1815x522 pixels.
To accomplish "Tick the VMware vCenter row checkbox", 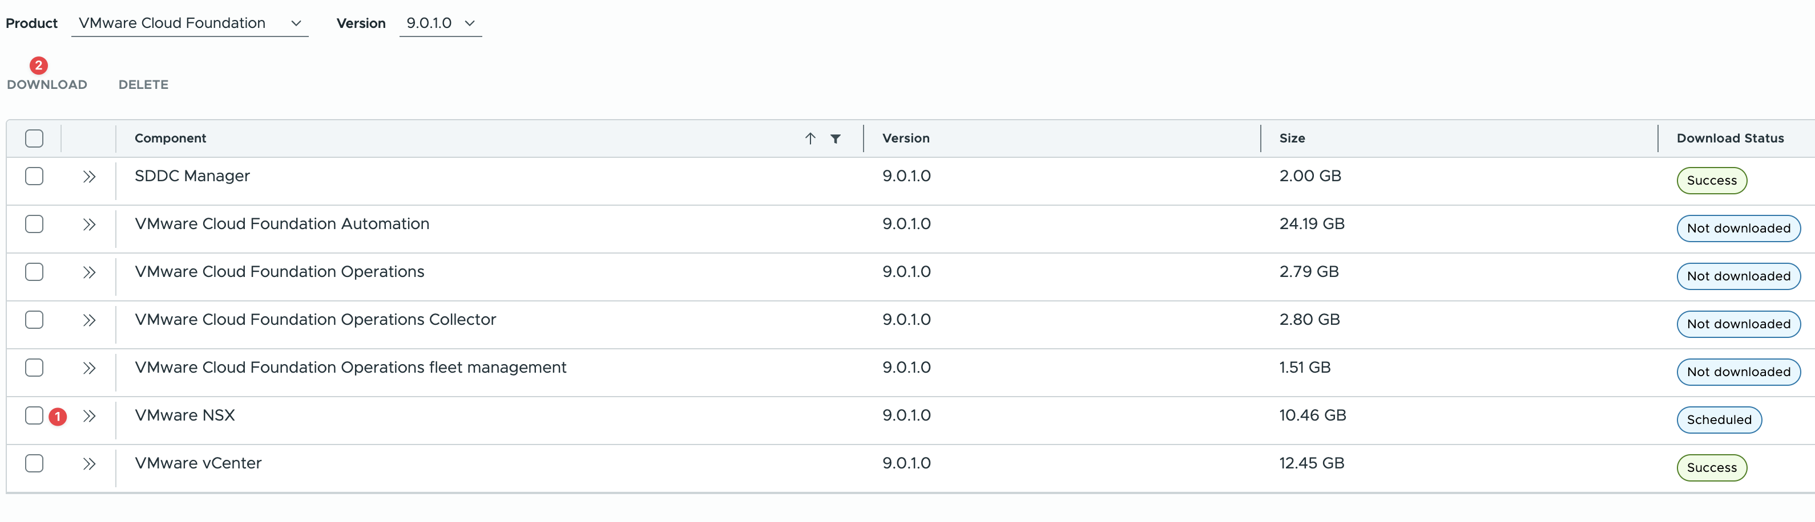I will (x=34, y=464).
